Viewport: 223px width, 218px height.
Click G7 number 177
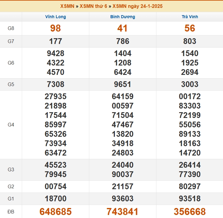click(56, 41)
